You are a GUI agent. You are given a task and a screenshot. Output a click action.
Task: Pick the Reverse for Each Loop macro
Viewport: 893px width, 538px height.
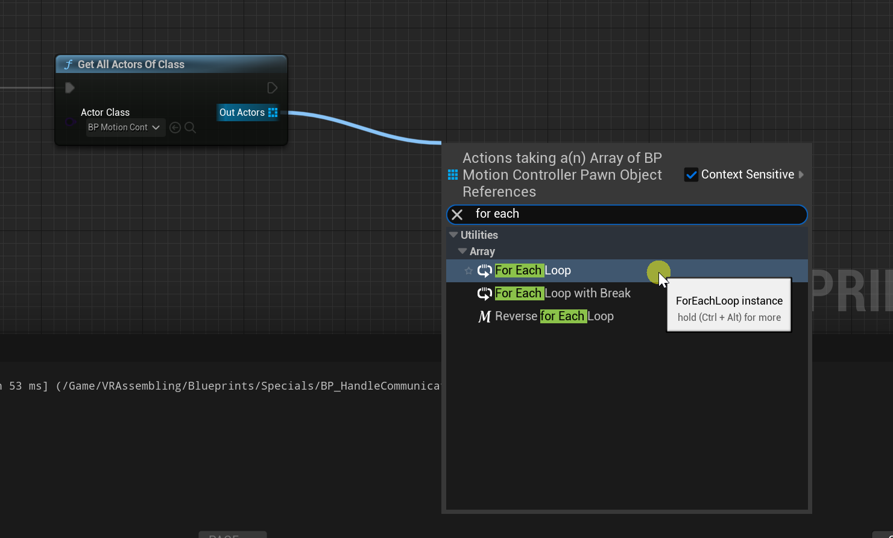(x=554, y=316)
